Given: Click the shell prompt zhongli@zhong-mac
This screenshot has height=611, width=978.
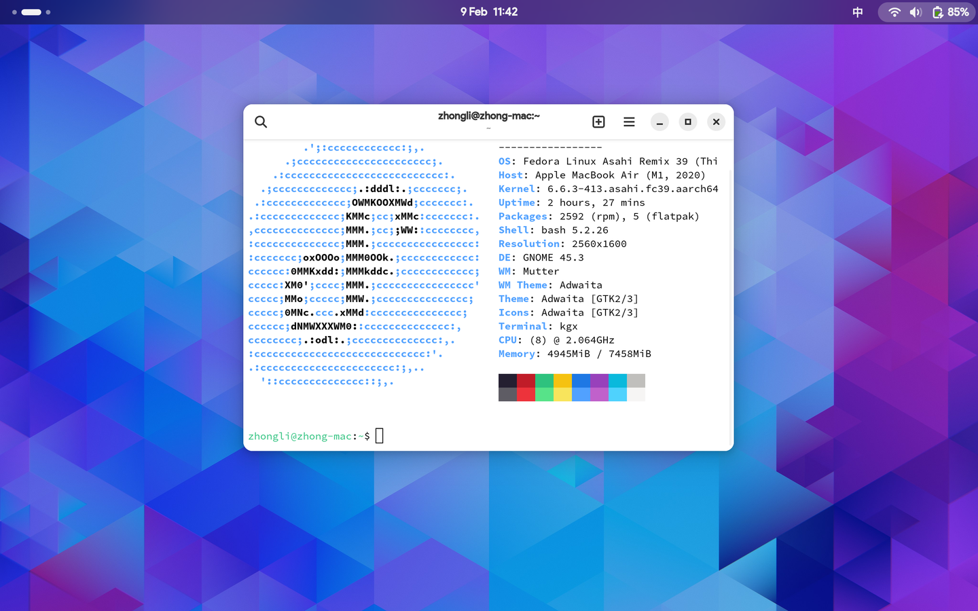Looking at the screenshot, I should coord(300,437).
